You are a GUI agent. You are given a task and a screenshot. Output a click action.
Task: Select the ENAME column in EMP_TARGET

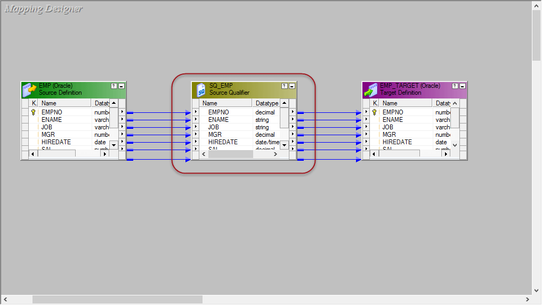(393, 120)
